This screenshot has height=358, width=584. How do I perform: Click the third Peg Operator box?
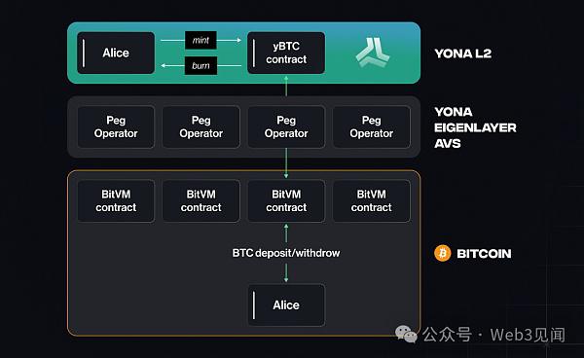point(286,126)
